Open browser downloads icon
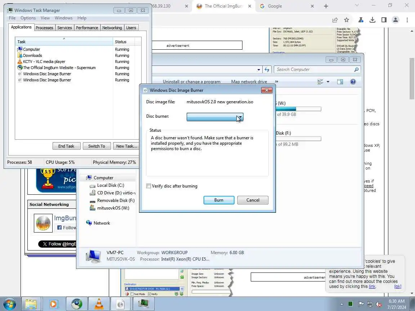This screenshot has width=415, height=311. 372,20
